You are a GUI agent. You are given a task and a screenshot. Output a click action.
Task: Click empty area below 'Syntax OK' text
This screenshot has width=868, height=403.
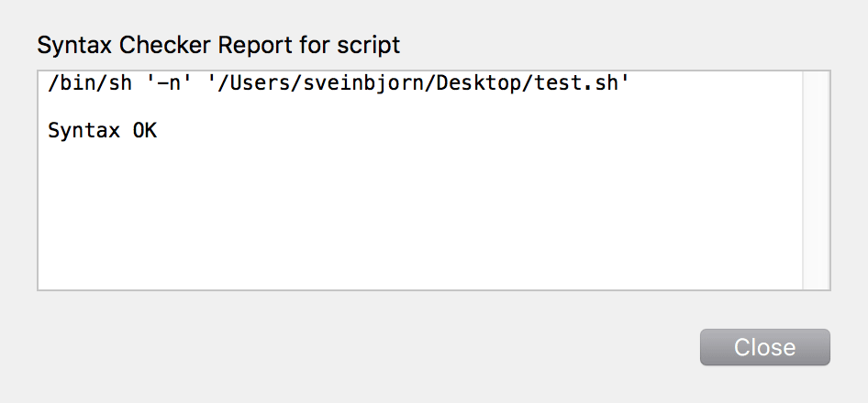pyautogui.click(x=367, y=220)
